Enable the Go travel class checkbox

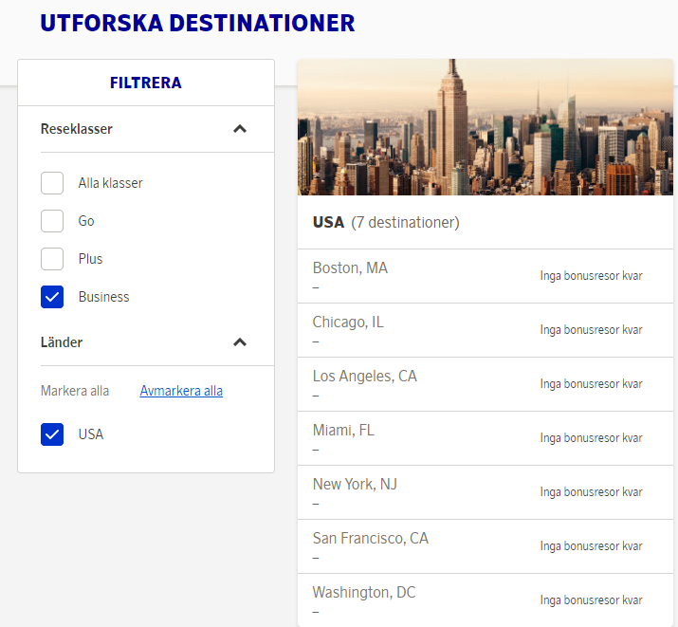tap(52, 221)
